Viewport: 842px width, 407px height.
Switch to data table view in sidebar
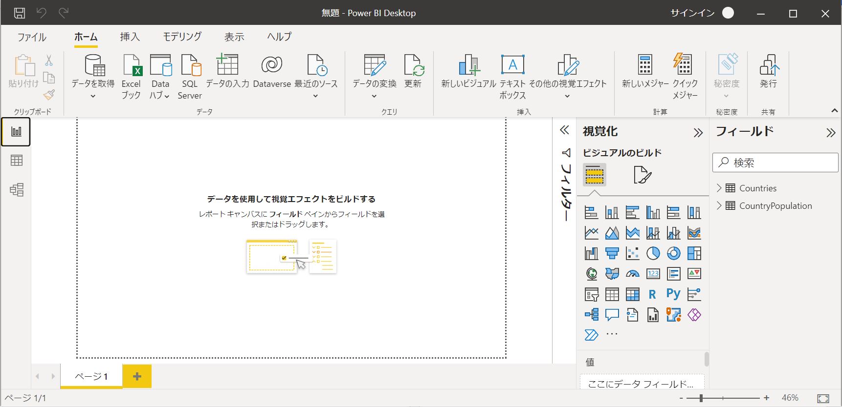click(16, 161)
